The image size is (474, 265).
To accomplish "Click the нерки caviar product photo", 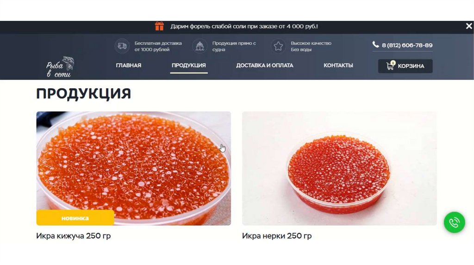I will [x=339, y=168].
